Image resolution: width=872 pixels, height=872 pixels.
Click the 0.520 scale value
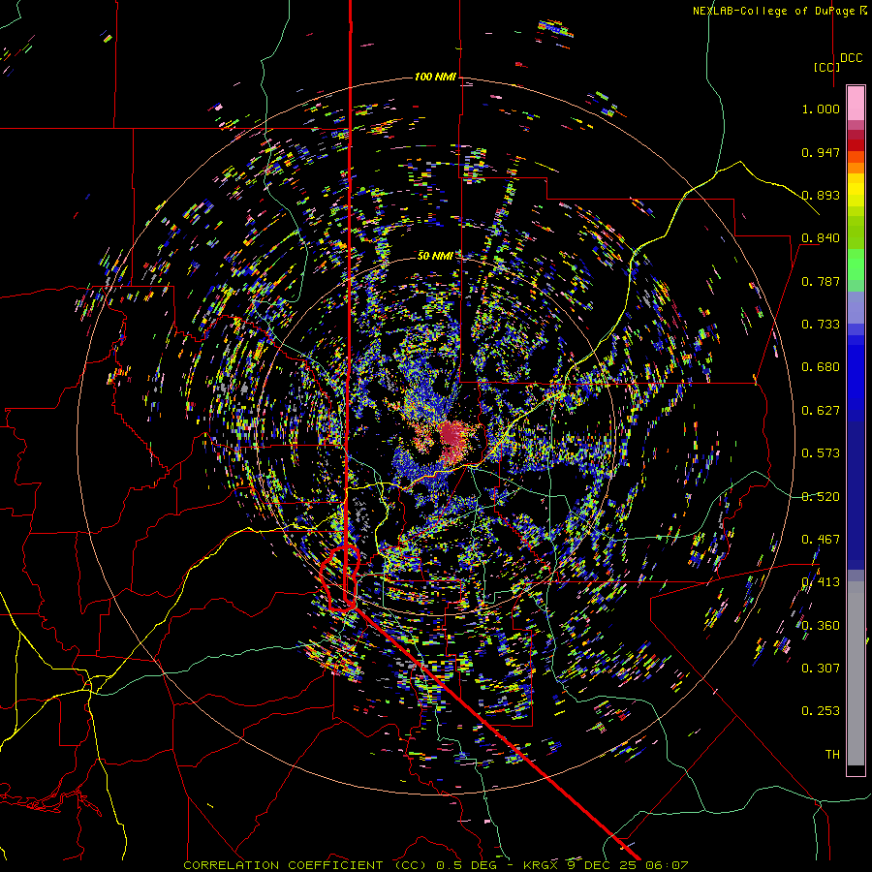(821, 497)
